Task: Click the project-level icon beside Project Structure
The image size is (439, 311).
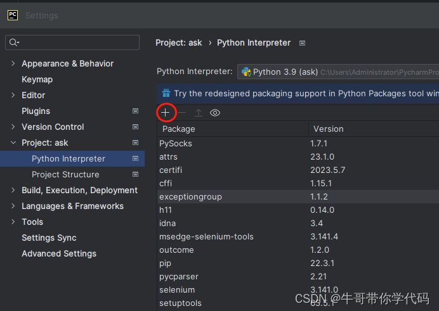Action: click(135, 174)
